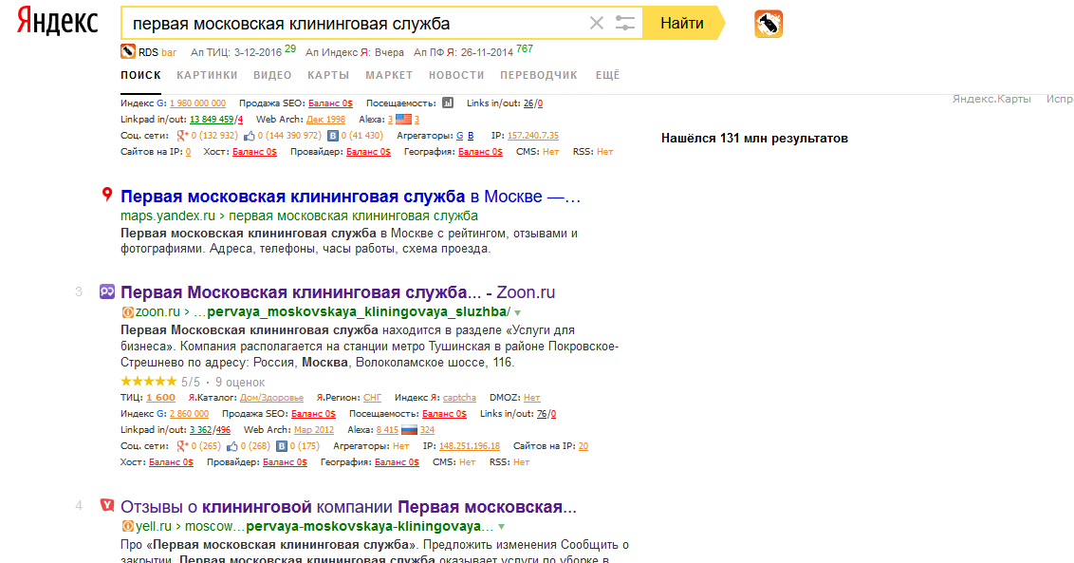
Task: Switch to the Маркет tab
Action: 389,75
